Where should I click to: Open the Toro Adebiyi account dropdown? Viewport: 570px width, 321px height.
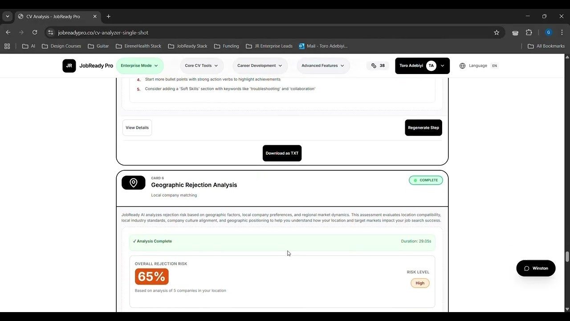pos(421,66)
